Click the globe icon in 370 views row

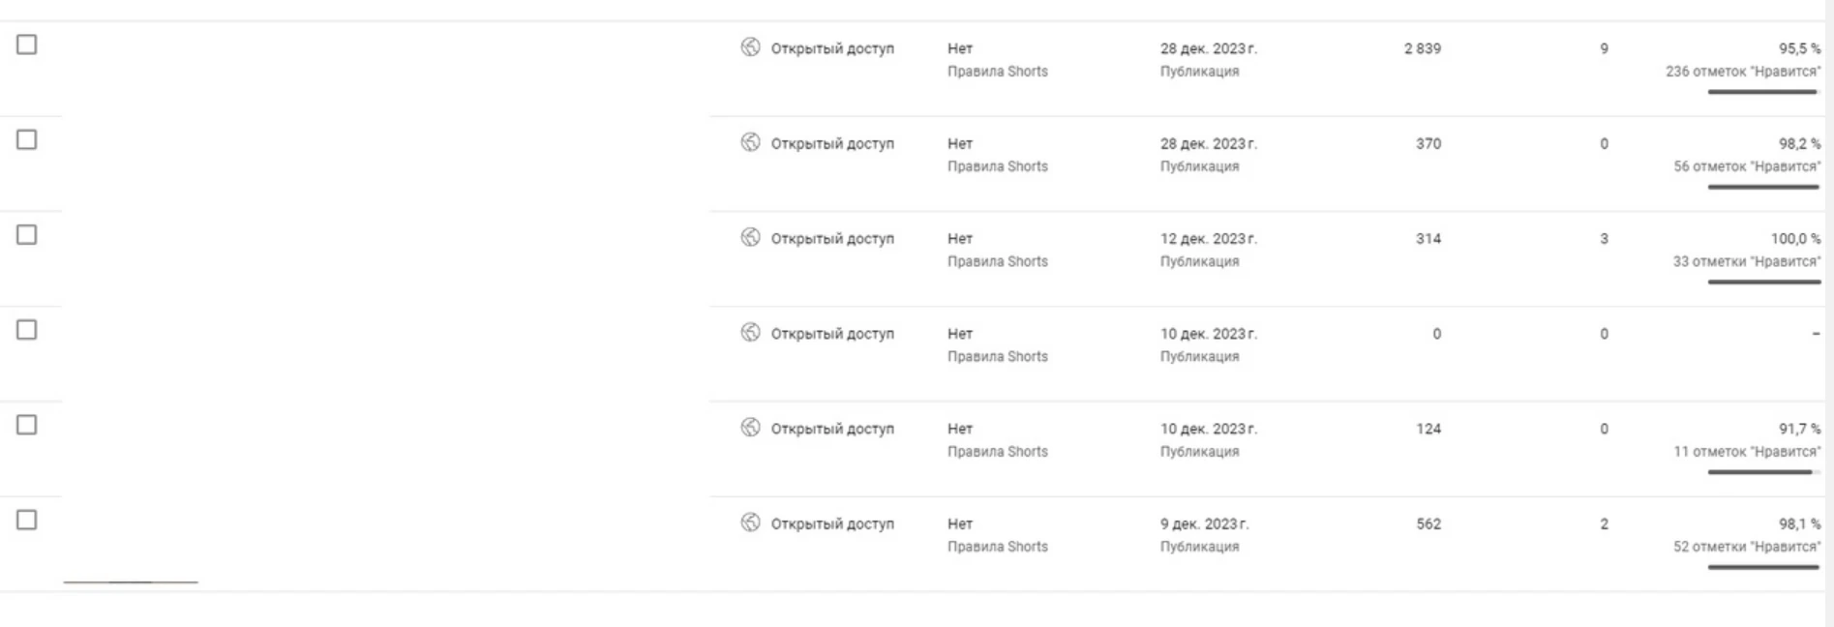click(750, 142)
